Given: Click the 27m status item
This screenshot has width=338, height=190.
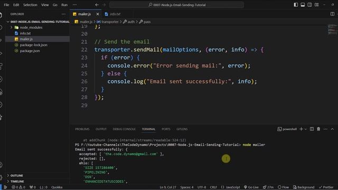Looking at the screenshot, I should (x=268, y=187).
